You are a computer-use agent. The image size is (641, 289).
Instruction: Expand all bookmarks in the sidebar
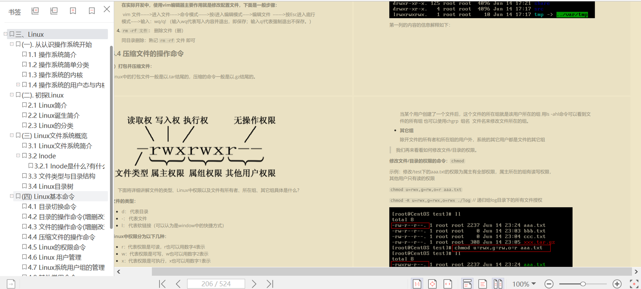point(35,11)
